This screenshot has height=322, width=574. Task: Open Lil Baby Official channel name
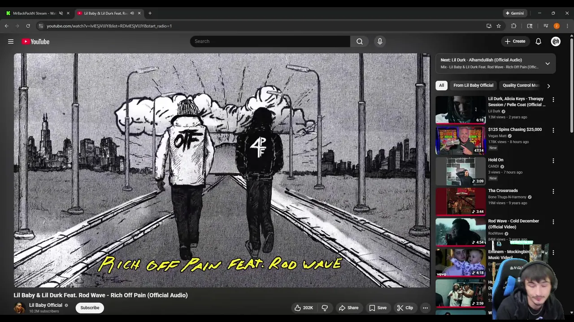[46, 305]
